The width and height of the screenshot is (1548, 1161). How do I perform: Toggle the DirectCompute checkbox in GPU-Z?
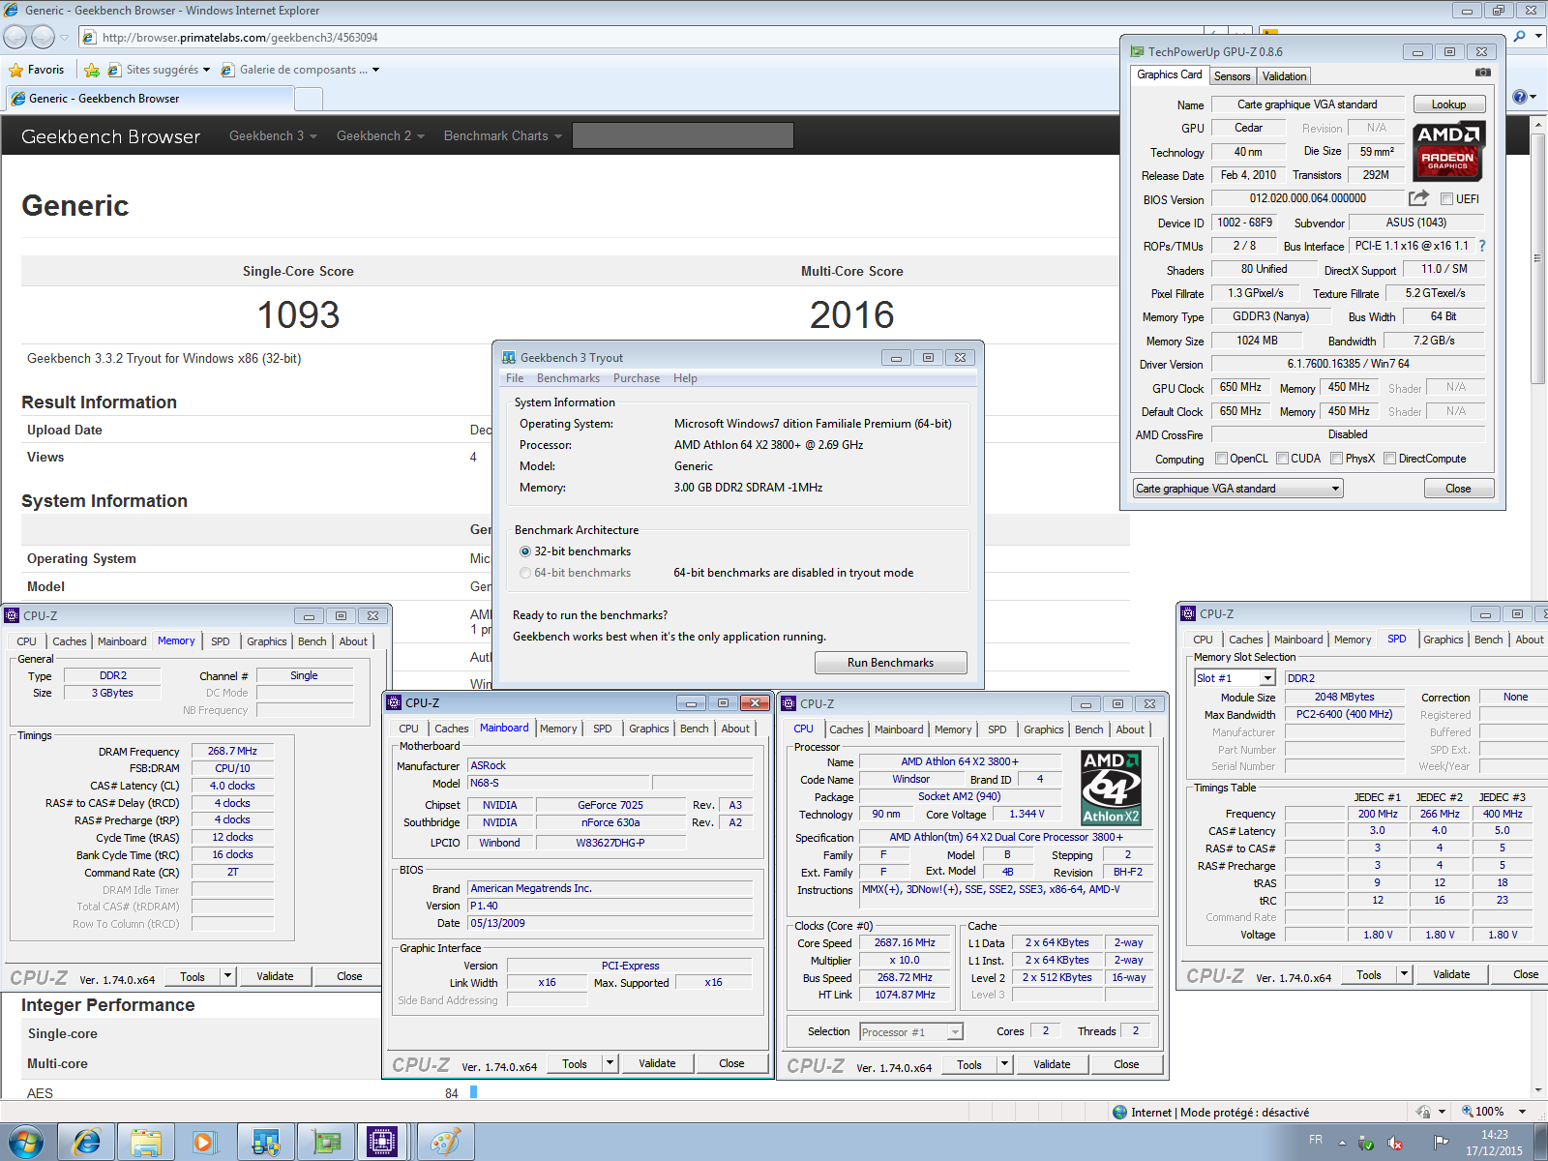click(x=1389, y=459)
